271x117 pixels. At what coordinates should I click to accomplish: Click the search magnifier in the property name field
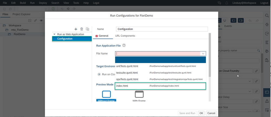(258, 51)
